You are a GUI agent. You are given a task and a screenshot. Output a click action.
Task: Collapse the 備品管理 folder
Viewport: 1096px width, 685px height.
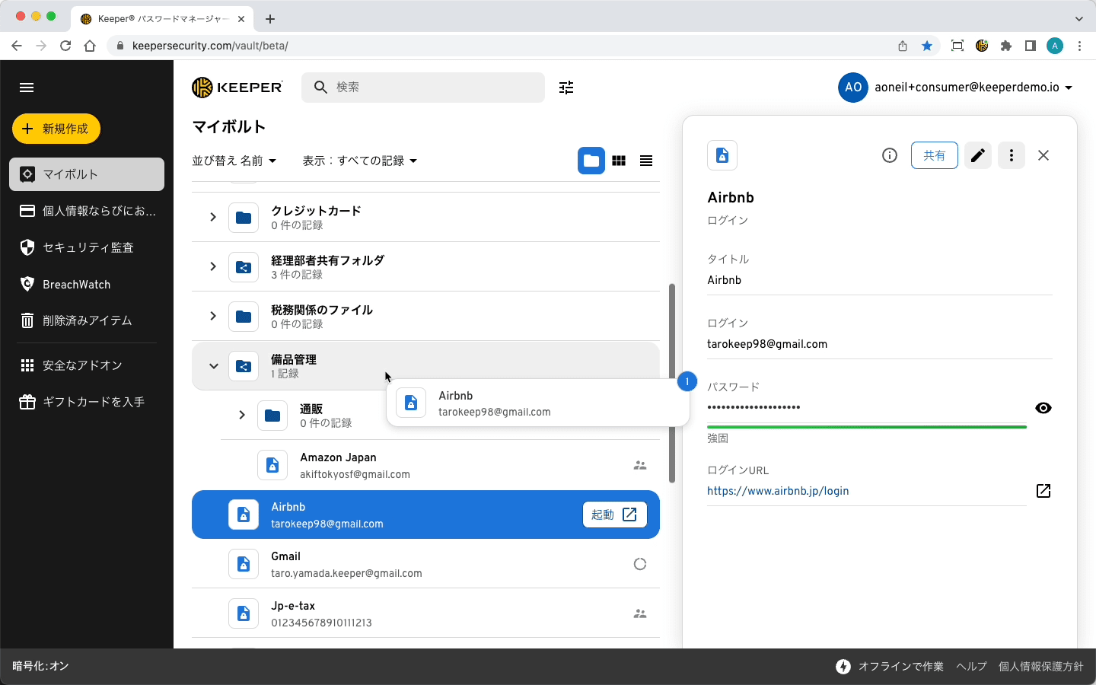click(x=214, y=366)
